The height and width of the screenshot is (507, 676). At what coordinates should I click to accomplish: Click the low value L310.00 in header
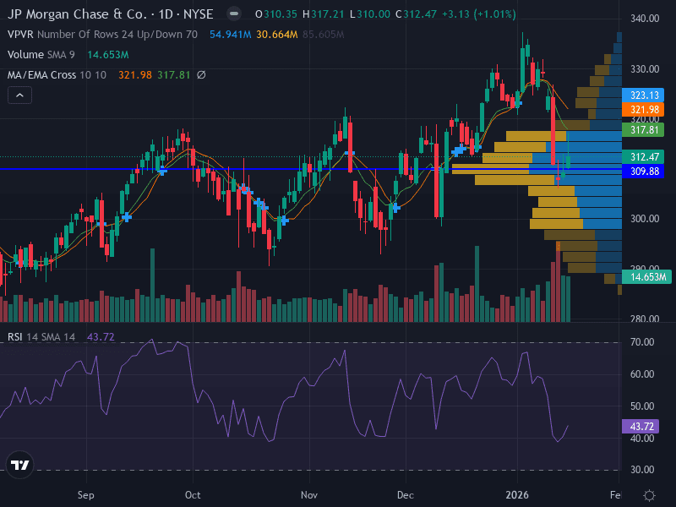tap(369, 14)
